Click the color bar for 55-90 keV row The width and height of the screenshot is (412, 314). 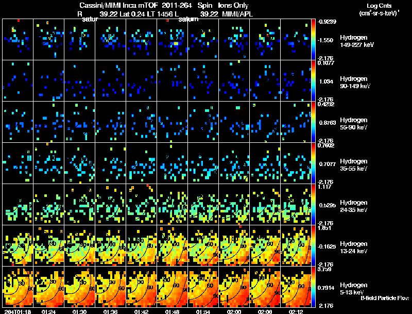click(x=313, y=122)
